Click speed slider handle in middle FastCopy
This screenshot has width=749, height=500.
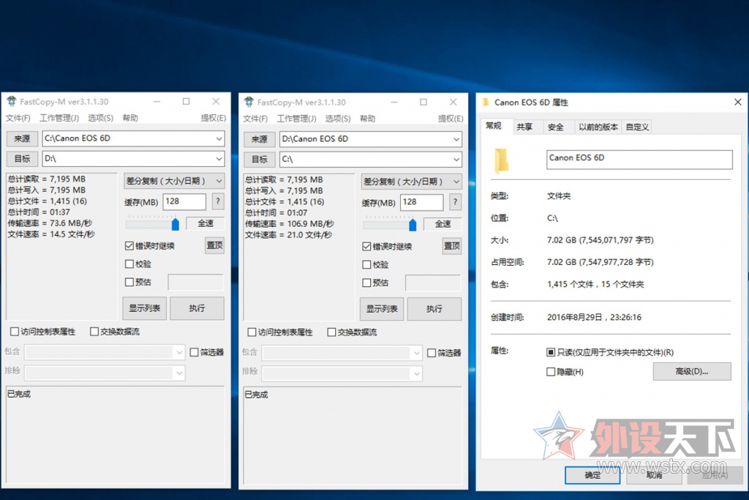coord(413,224)
